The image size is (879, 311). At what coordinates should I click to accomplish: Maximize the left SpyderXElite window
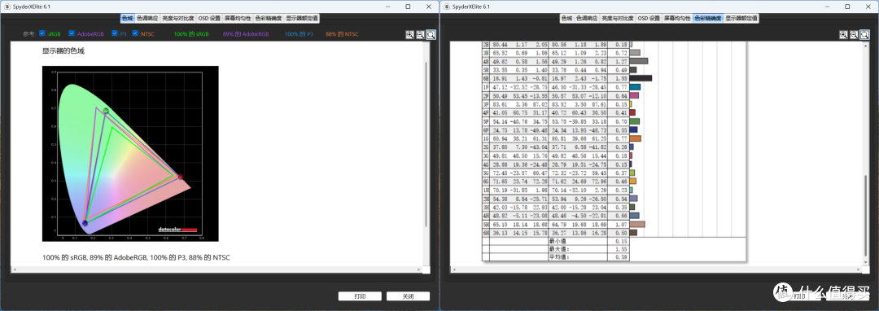[408, 7]
